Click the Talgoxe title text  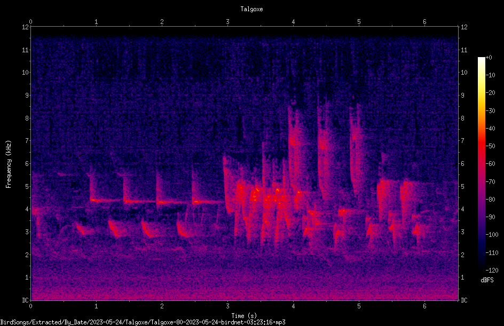pos(251,9)
